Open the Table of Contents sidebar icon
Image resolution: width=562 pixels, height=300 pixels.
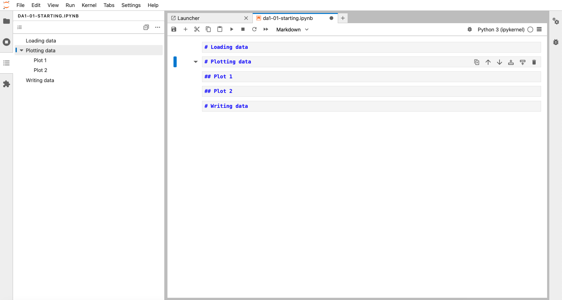click(6, 63)
